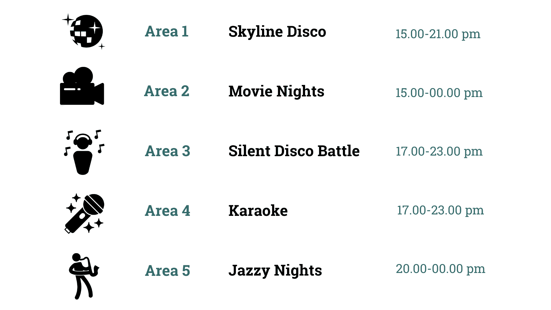Click the Movie Nights title
Viewport: 551px width, 310px height.
276,92
